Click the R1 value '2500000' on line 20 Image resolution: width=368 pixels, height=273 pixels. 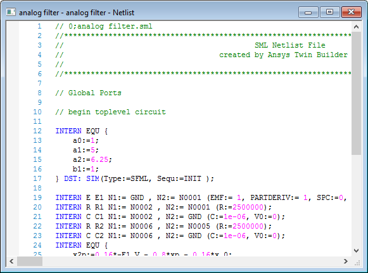(248, 207)
